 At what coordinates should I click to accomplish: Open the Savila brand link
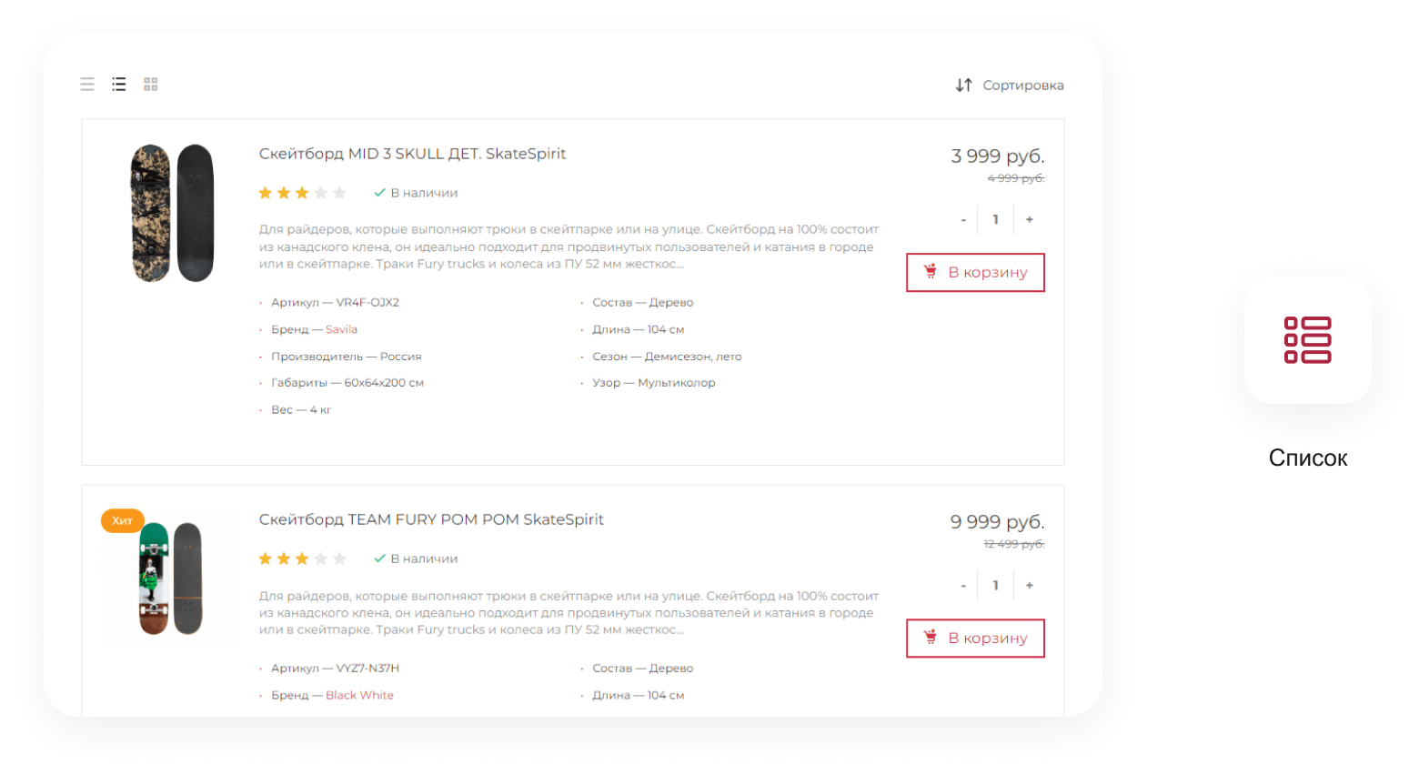(341, 329)
